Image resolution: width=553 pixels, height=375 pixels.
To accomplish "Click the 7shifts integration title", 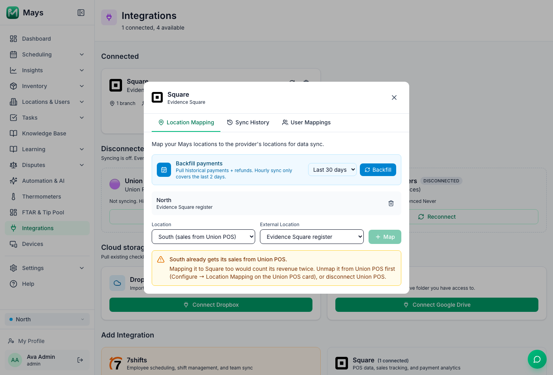I will [137, 360].
